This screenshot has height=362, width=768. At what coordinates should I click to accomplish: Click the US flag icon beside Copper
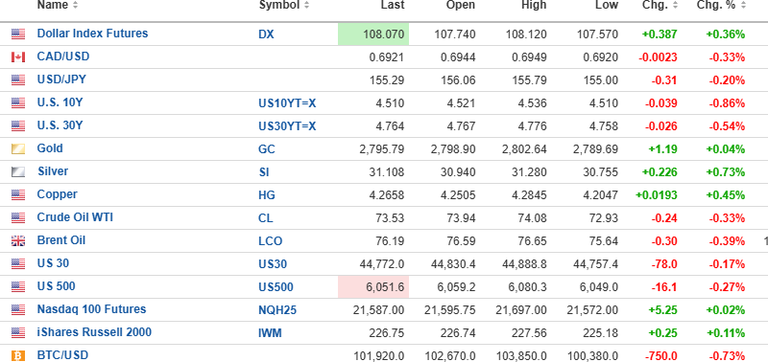(x=18, y=195)
